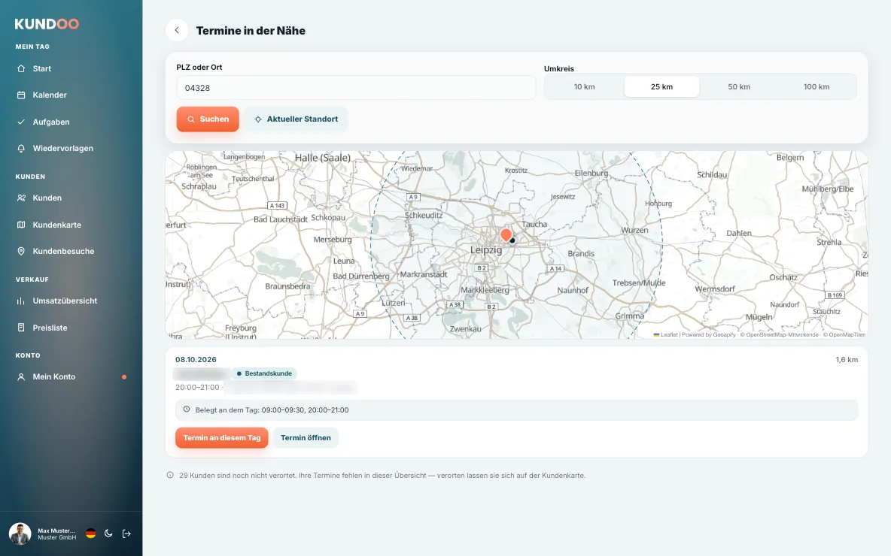
Task: Click the dark appointment marker on map
Action: [512, 240]
